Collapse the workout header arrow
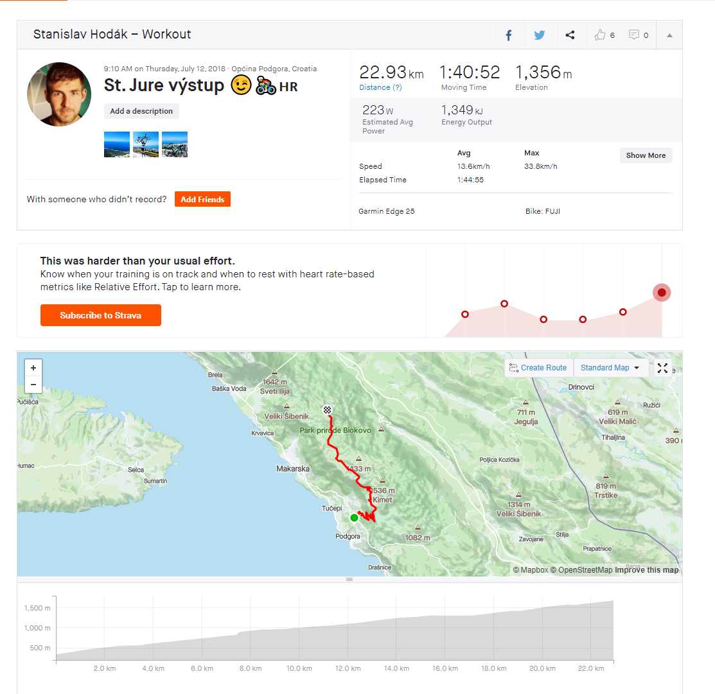 pos(669,35)
